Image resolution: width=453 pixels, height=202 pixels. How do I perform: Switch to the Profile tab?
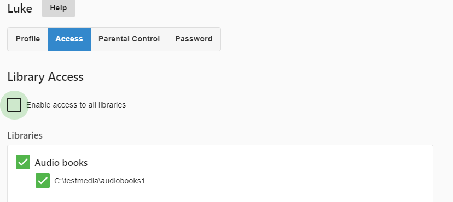click(28, 39)
